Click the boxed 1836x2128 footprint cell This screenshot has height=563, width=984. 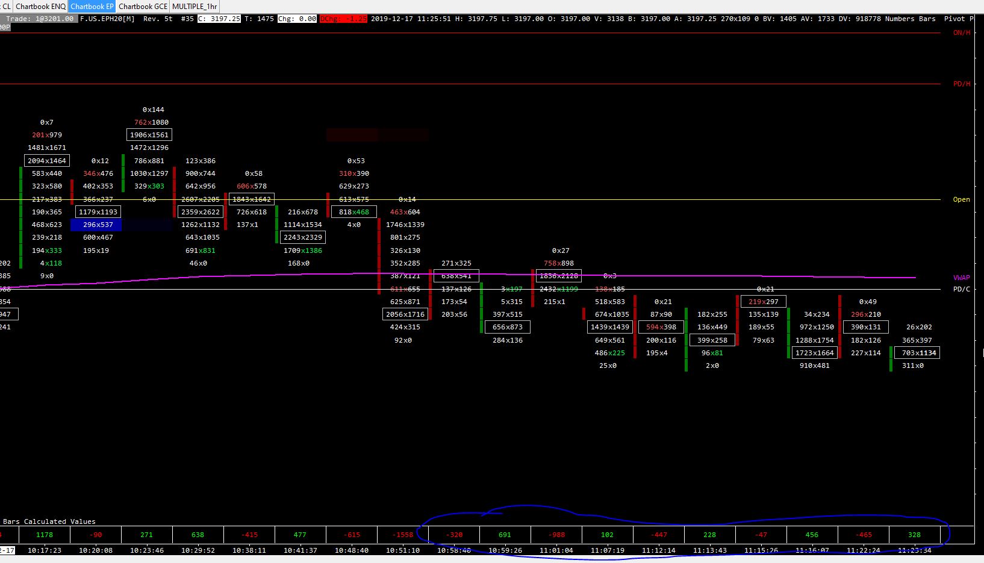[559, 276]
